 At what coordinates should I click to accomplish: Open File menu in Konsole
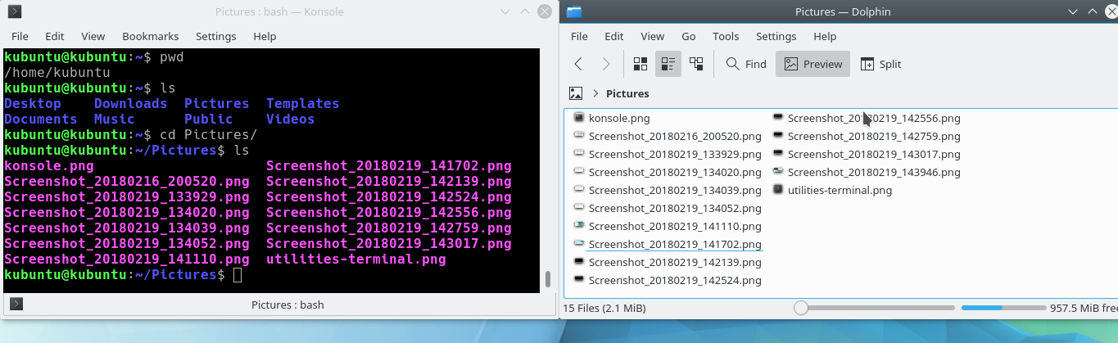click(x=20, y=36)
